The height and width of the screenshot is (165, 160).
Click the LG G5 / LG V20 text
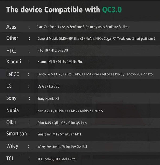tap(49, 86)
